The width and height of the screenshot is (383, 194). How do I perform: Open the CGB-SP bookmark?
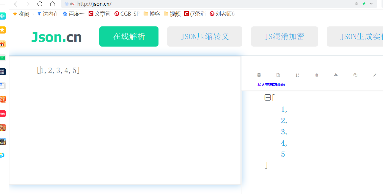[127, 14]
